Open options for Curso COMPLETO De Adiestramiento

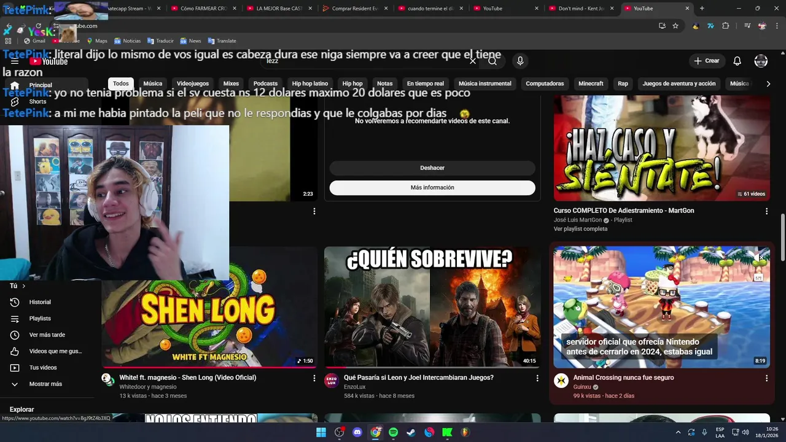[766, 211]
